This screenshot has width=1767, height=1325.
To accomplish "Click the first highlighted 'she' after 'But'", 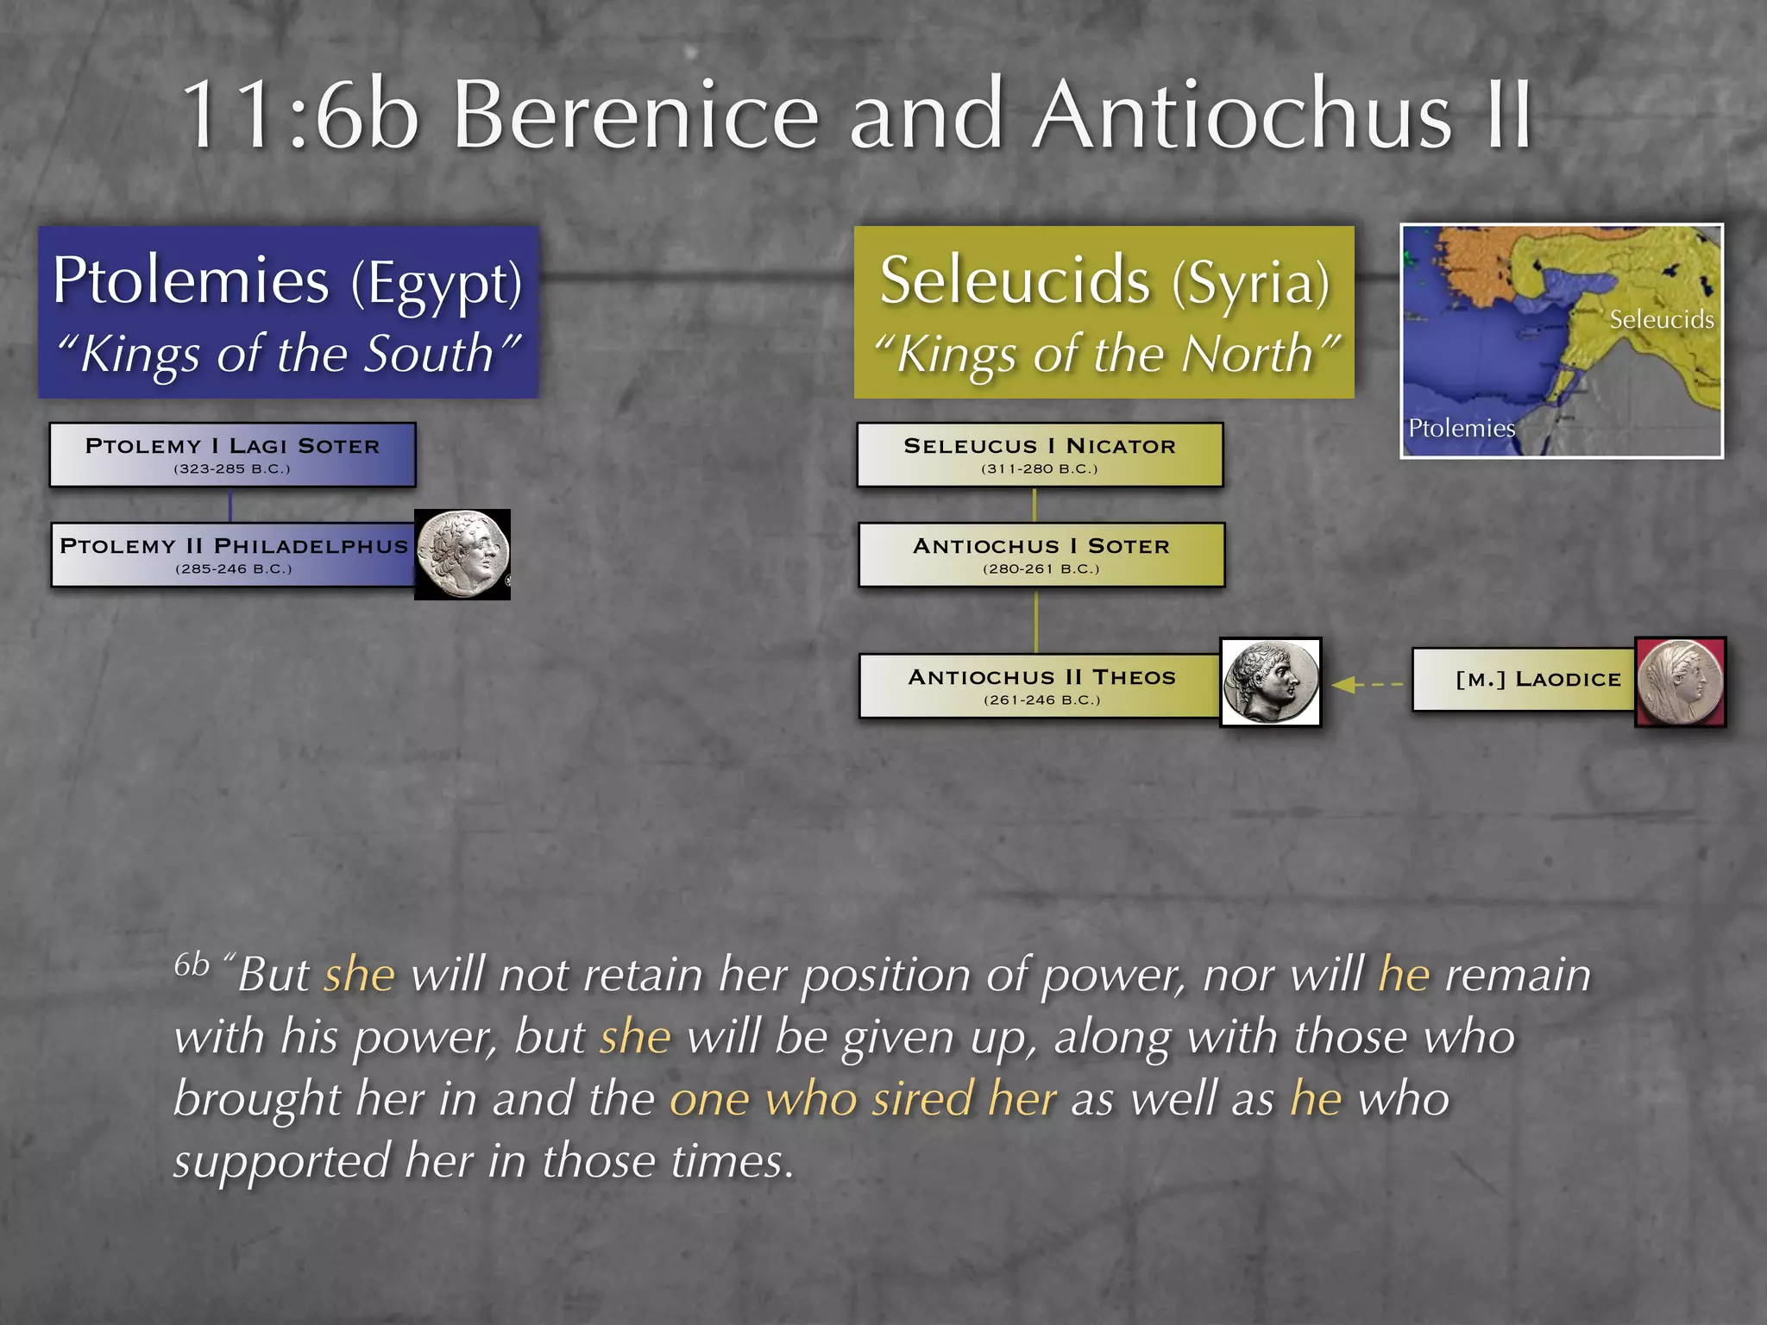I will (360, 976).
